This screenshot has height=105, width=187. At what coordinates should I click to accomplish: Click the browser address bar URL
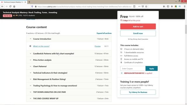[x=85, y=6]
